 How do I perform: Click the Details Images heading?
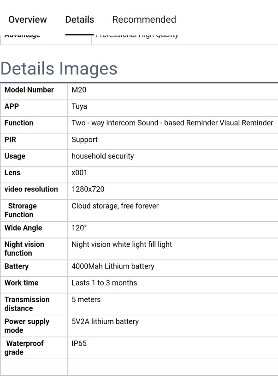point(59,68)
